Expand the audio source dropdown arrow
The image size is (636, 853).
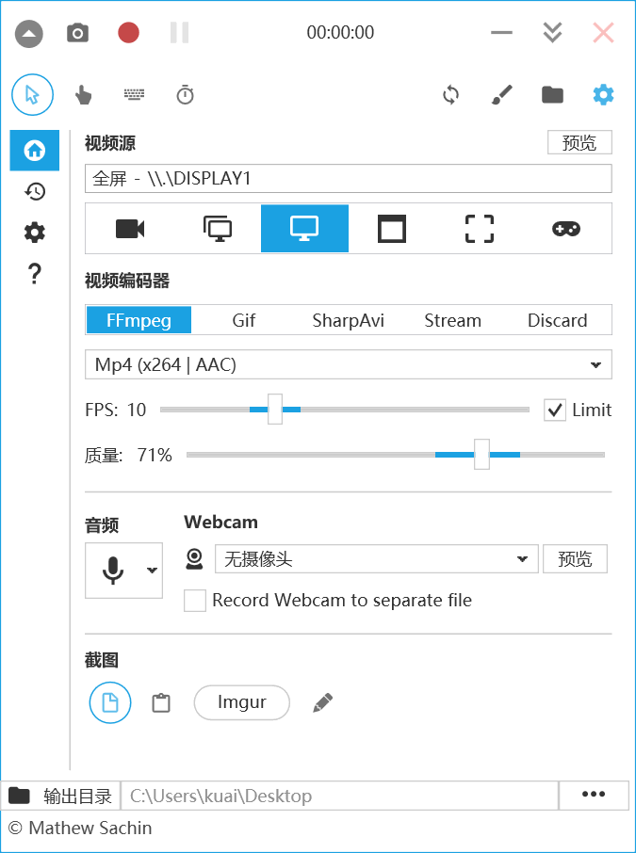152,571
